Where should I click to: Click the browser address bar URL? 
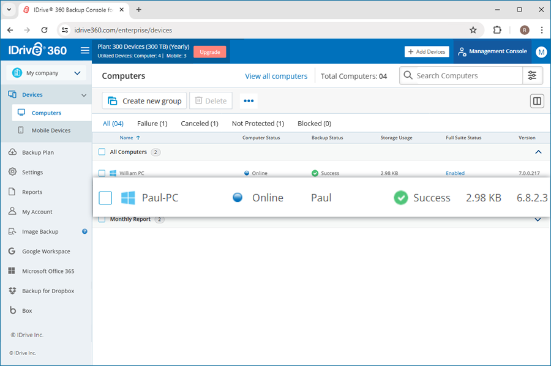[x=123, y=30]
